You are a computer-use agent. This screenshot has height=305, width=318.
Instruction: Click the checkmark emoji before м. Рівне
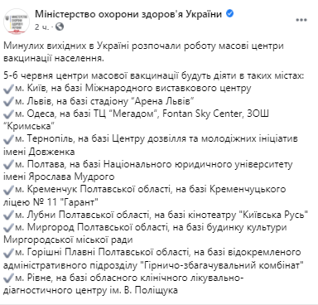click(8, 278)
